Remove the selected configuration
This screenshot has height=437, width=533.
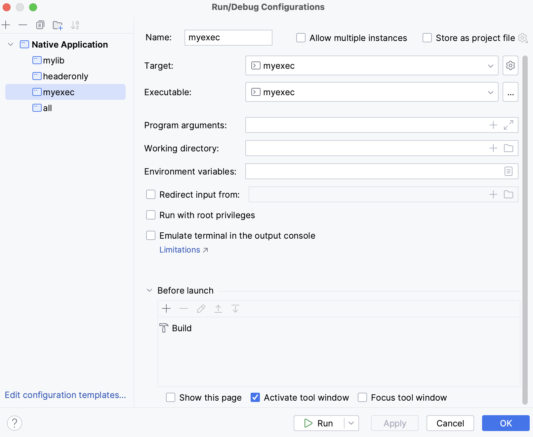22,25
